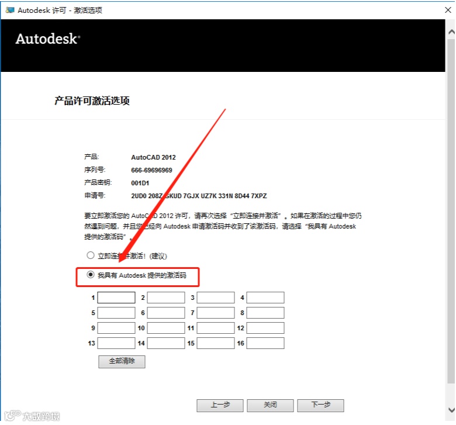Click activation code field 3
Screen dimensions: 456x425
coord(216,298)
